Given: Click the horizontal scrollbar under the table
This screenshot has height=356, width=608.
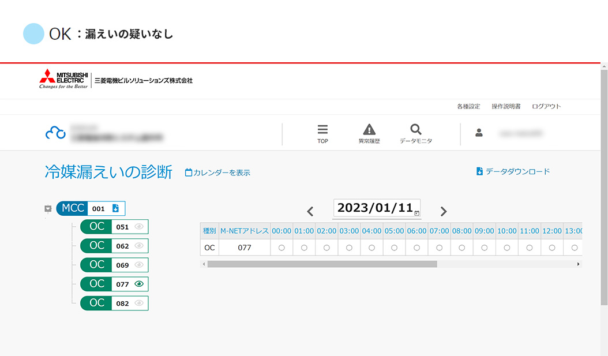Looking at the screenshot, I should (x=322, y=264).
